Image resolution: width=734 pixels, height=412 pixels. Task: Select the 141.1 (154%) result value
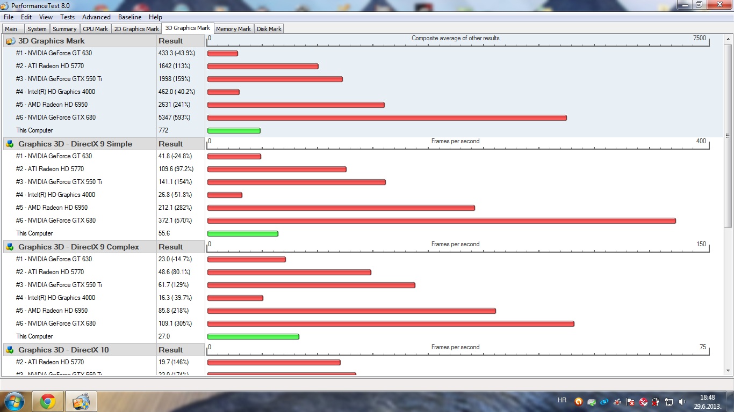(174, 182)
